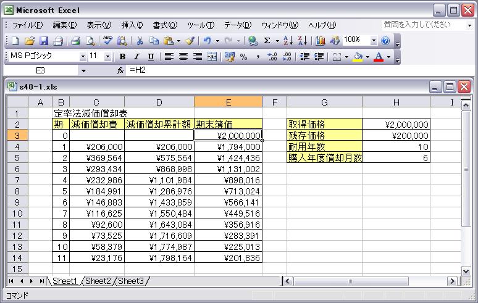Increase decimal places icon
The image size is (478, 303).
coord(272,57)
